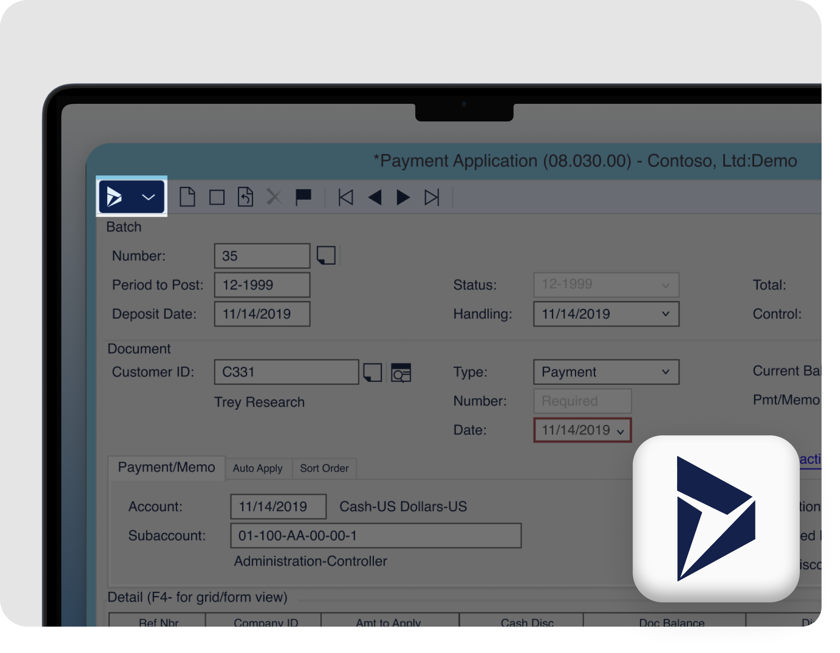Click the Finish page-with-arrow icon
The height and width of the screenshot is (653, 840).
245,197
